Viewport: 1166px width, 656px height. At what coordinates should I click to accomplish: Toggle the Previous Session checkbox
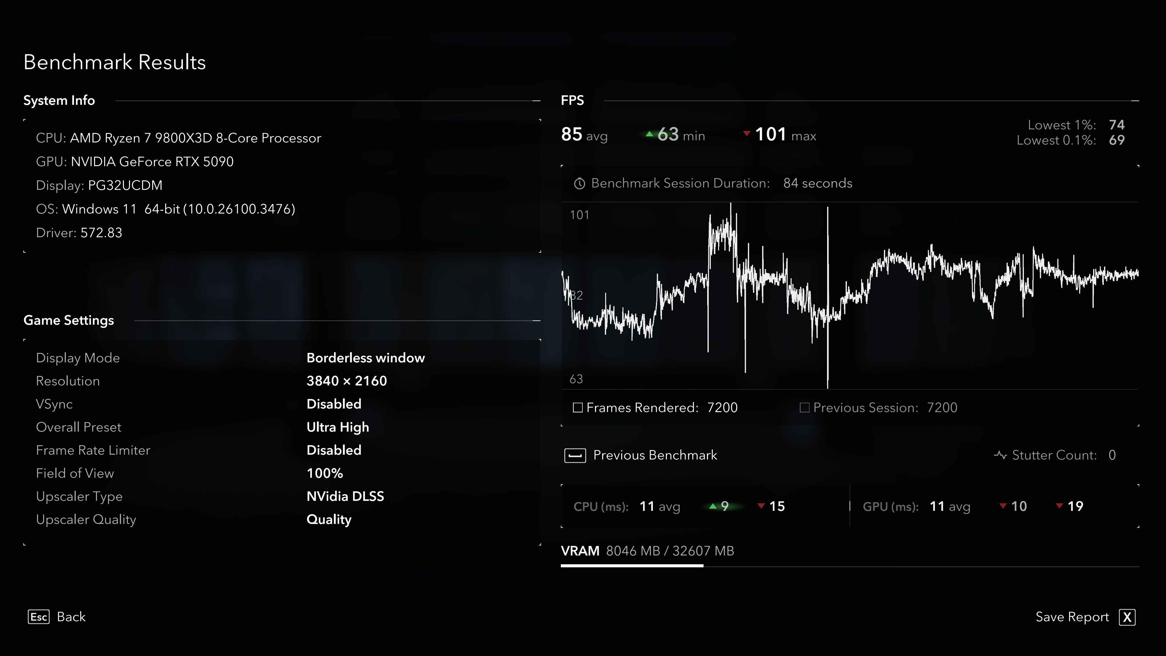[804, 408]
